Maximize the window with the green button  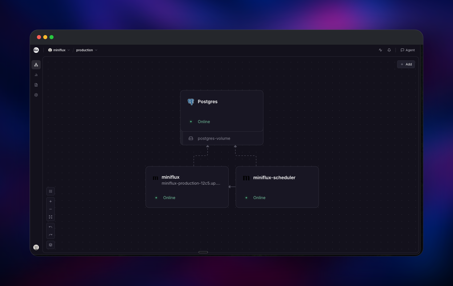[x=52, y=37]
